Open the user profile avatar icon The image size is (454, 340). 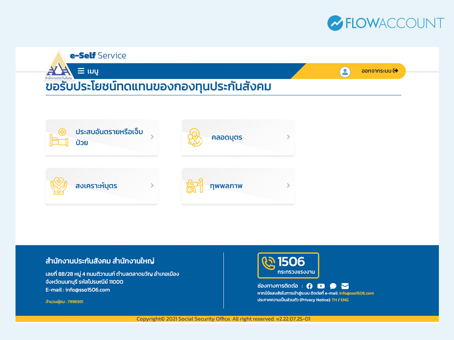tap(345, 71)
